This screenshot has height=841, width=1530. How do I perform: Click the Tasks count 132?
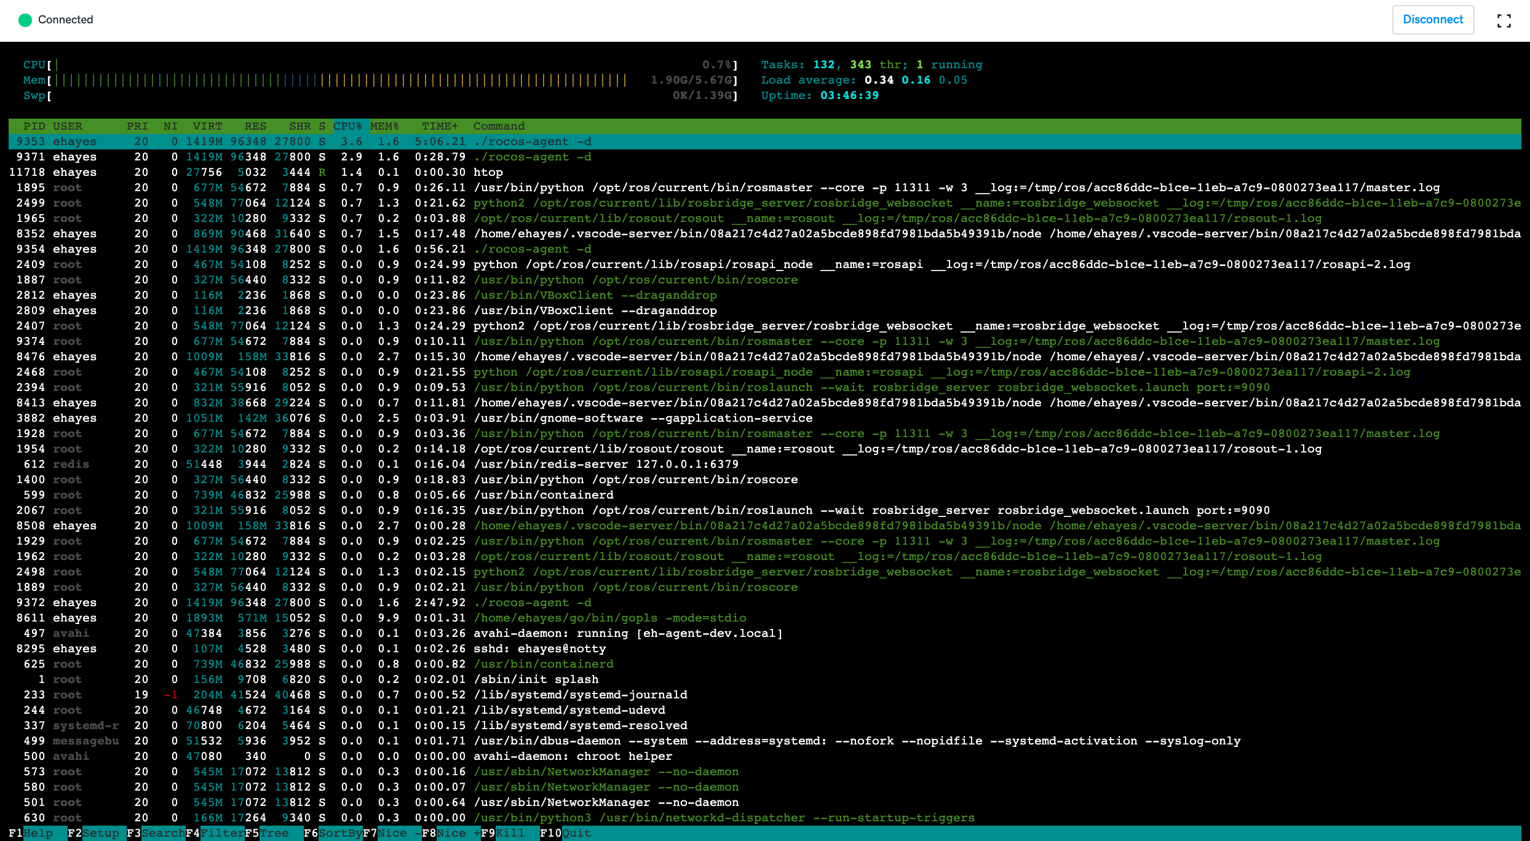click(823, 65)
